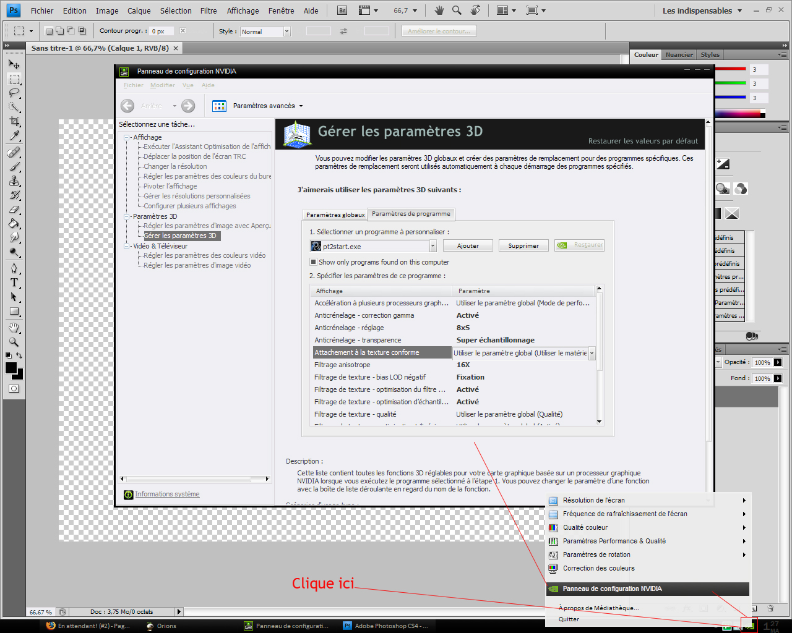The width and height of the screenshot is (792, 633).
Task: Choose 'Subtract from selection' mode in options bar
Action: click(71, 31)
